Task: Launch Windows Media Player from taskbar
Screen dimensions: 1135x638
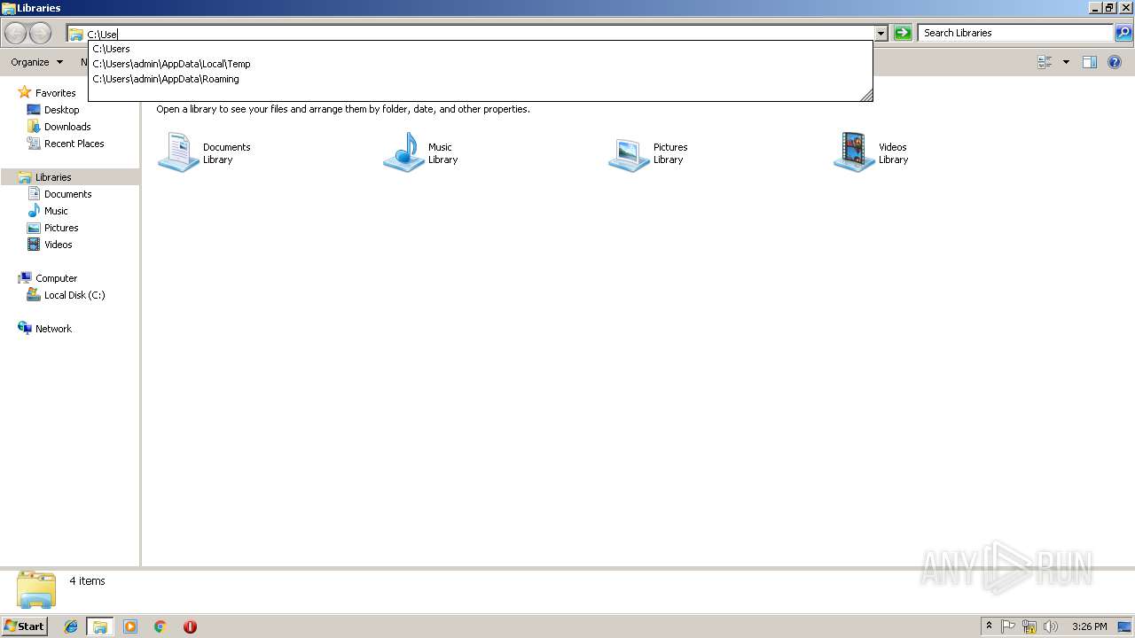Action: 130,626
